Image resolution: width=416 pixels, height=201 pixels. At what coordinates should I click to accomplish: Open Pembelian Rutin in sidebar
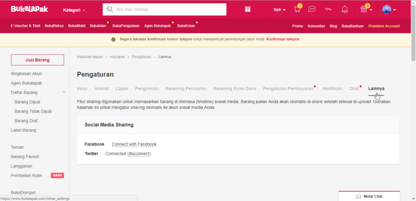26,175
